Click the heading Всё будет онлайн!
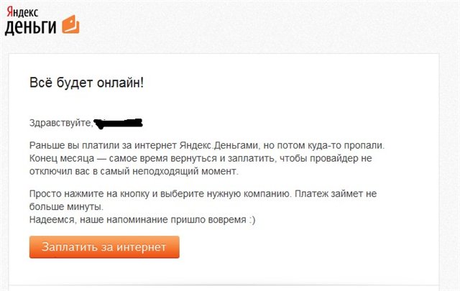This screenshot has height=291, width=460. click(x=86, y=82)
